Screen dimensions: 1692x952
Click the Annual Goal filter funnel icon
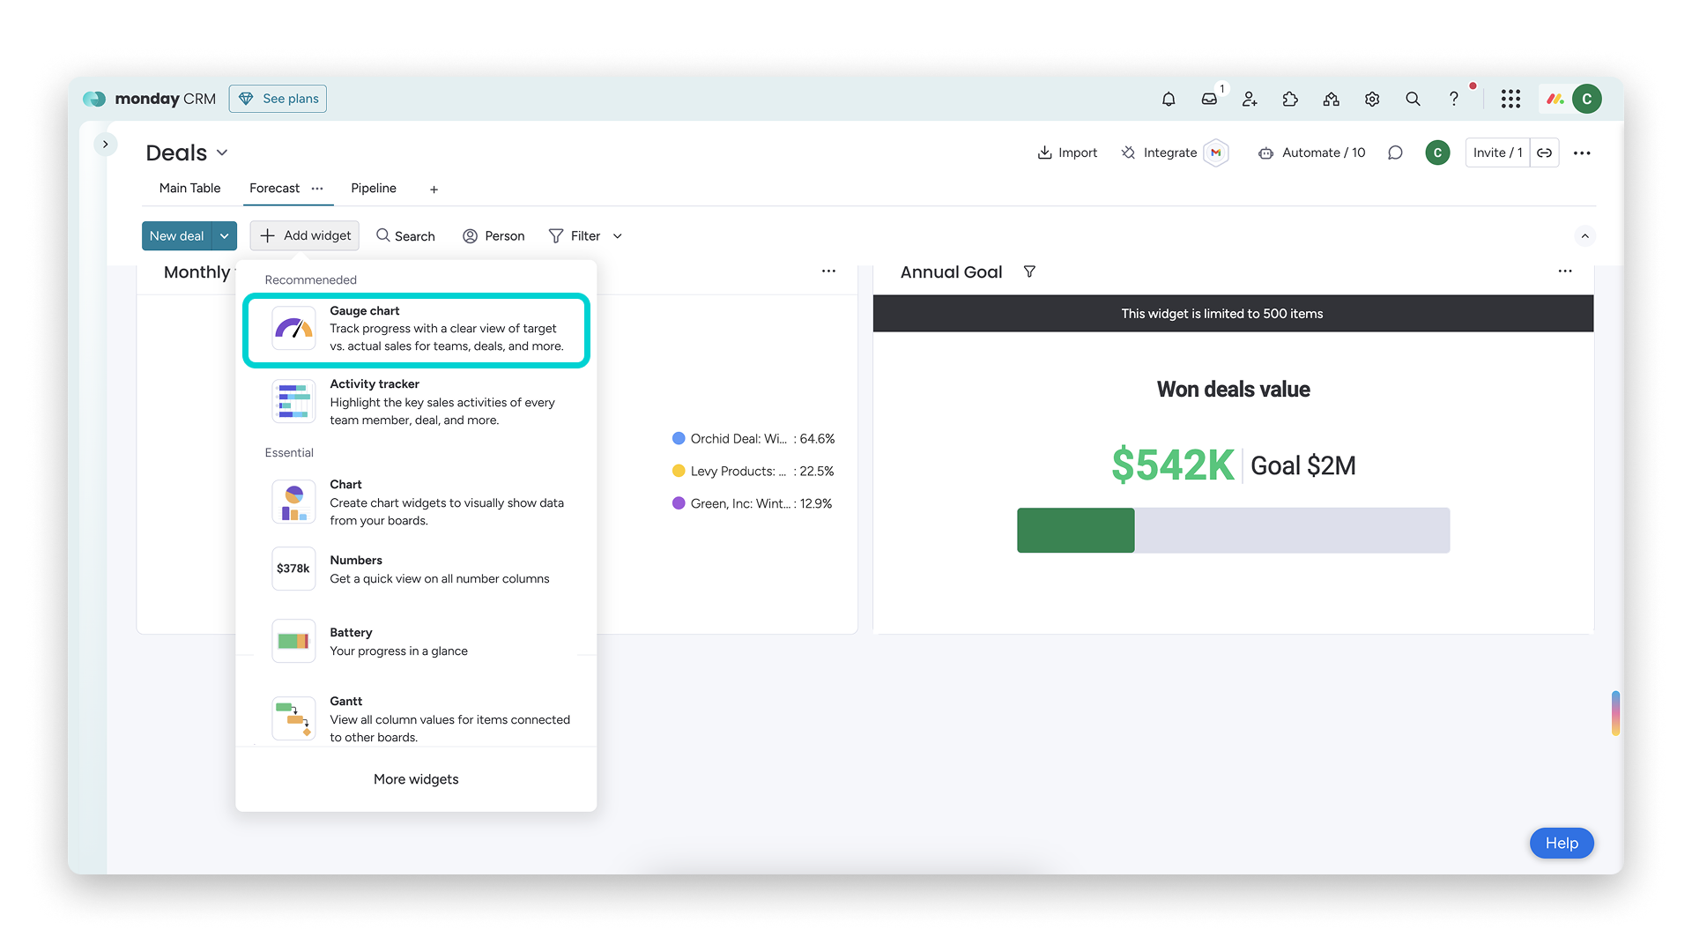click(x=1029, y=271)
